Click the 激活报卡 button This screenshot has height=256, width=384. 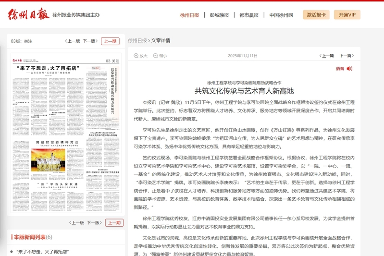[x=316, y=15]
